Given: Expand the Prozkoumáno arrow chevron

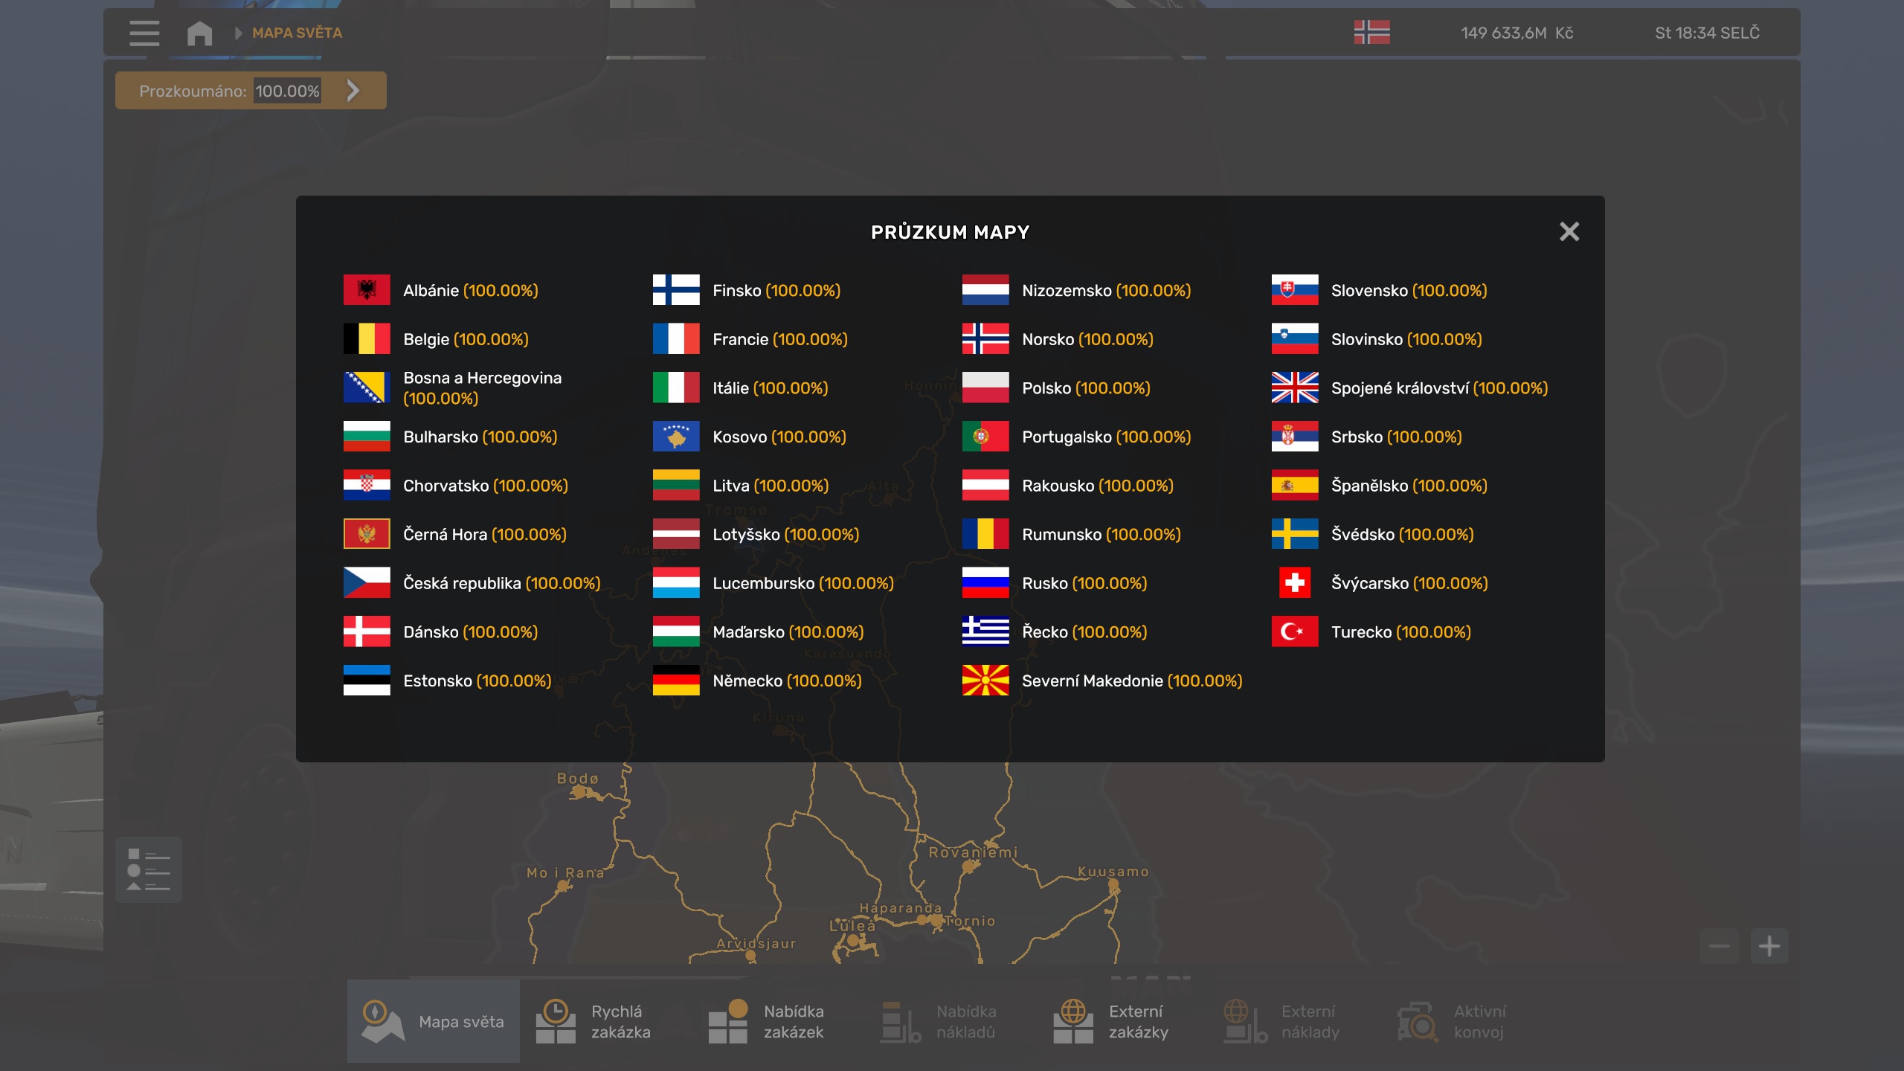Looking at the screenshot, I should pyautogui.click(x=353, y=91).
